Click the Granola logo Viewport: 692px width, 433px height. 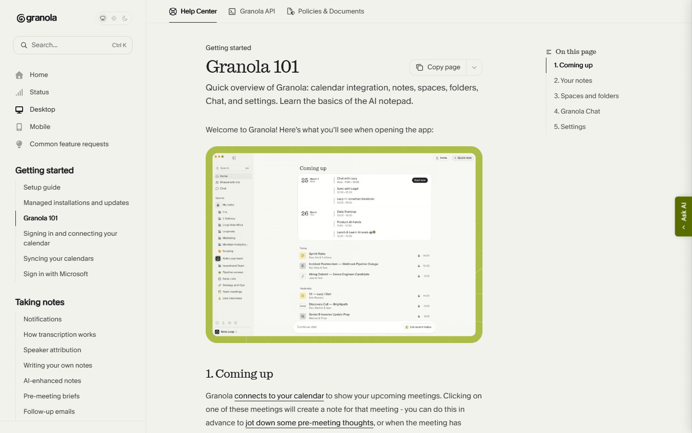[x=37, y=18]
